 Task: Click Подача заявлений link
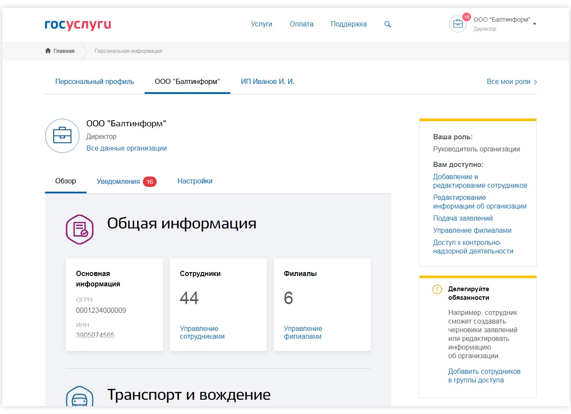pyautogui.click(x=463, y=218)
